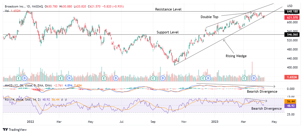Click the dividend D marker just before 2022
The image size is (306, 134).
click(24, 78)
